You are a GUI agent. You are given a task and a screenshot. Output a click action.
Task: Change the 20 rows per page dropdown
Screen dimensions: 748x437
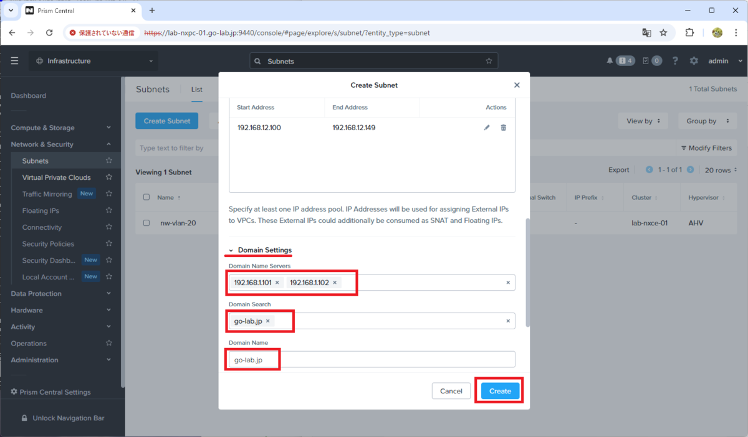pos(721,170)
